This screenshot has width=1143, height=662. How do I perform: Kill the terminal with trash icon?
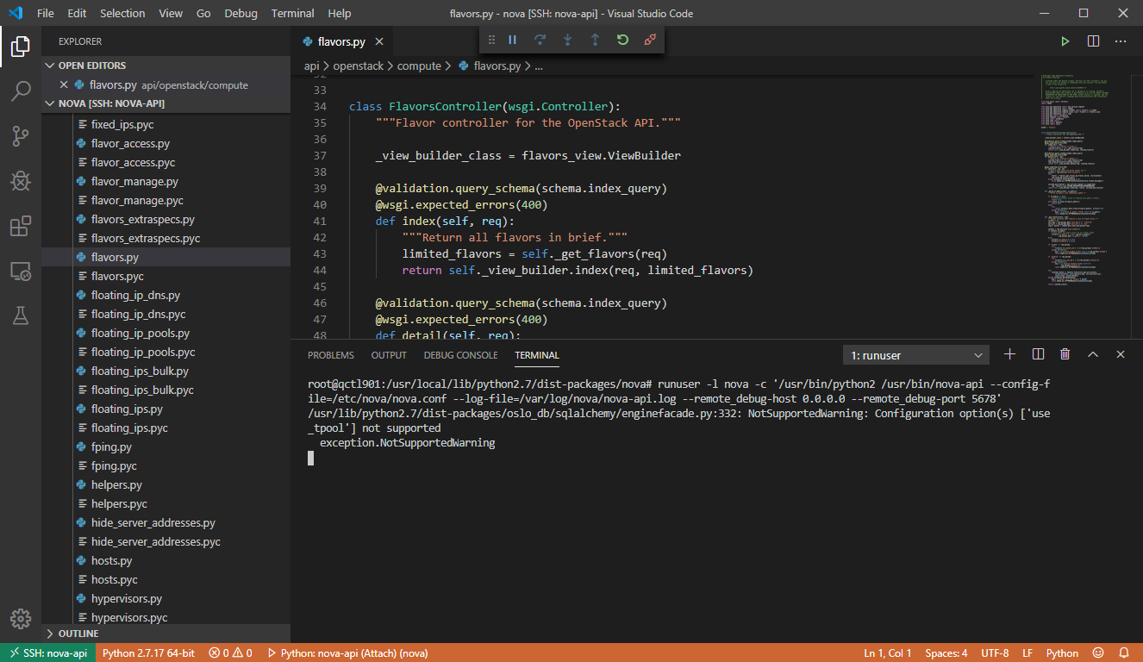tap(1065, 354)
